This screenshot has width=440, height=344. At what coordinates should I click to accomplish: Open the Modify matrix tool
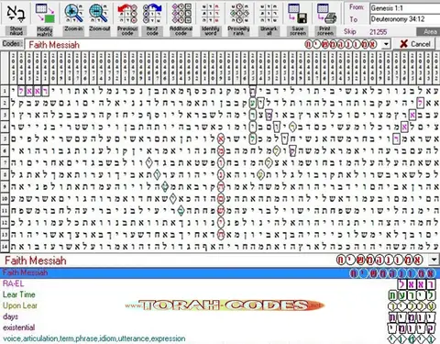click(x=45, y=18)
